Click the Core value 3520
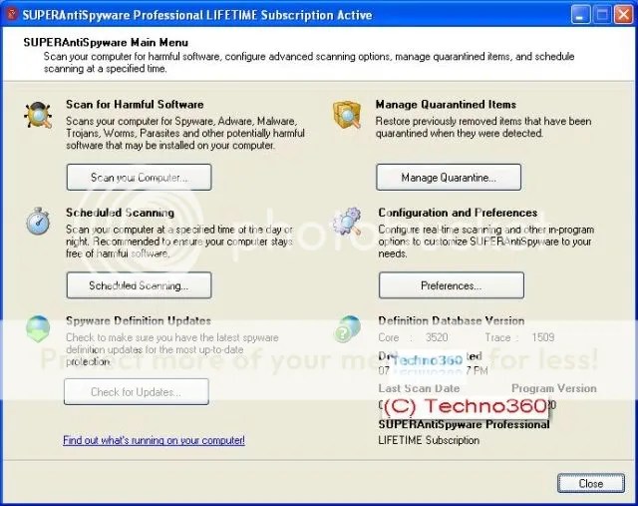 [x=437, y=337]
